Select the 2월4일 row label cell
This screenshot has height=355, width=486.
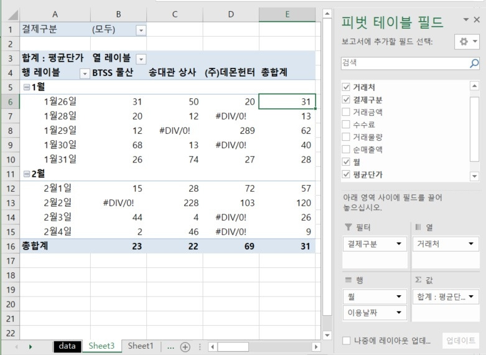coord(55,232)
